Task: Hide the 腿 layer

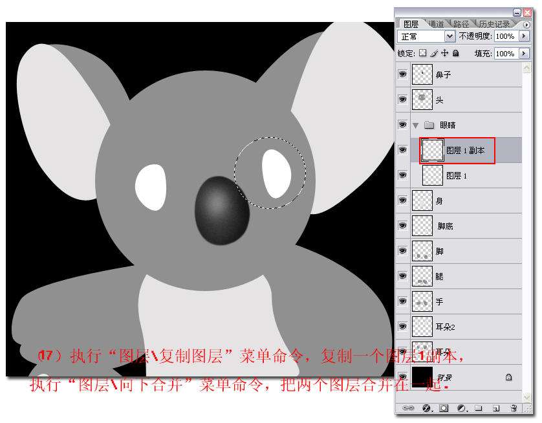Action: (403, 276)
